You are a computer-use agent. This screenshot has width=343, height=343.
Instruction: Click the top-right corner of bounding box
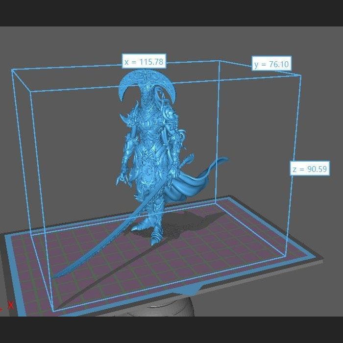click(x=300, y=75)
